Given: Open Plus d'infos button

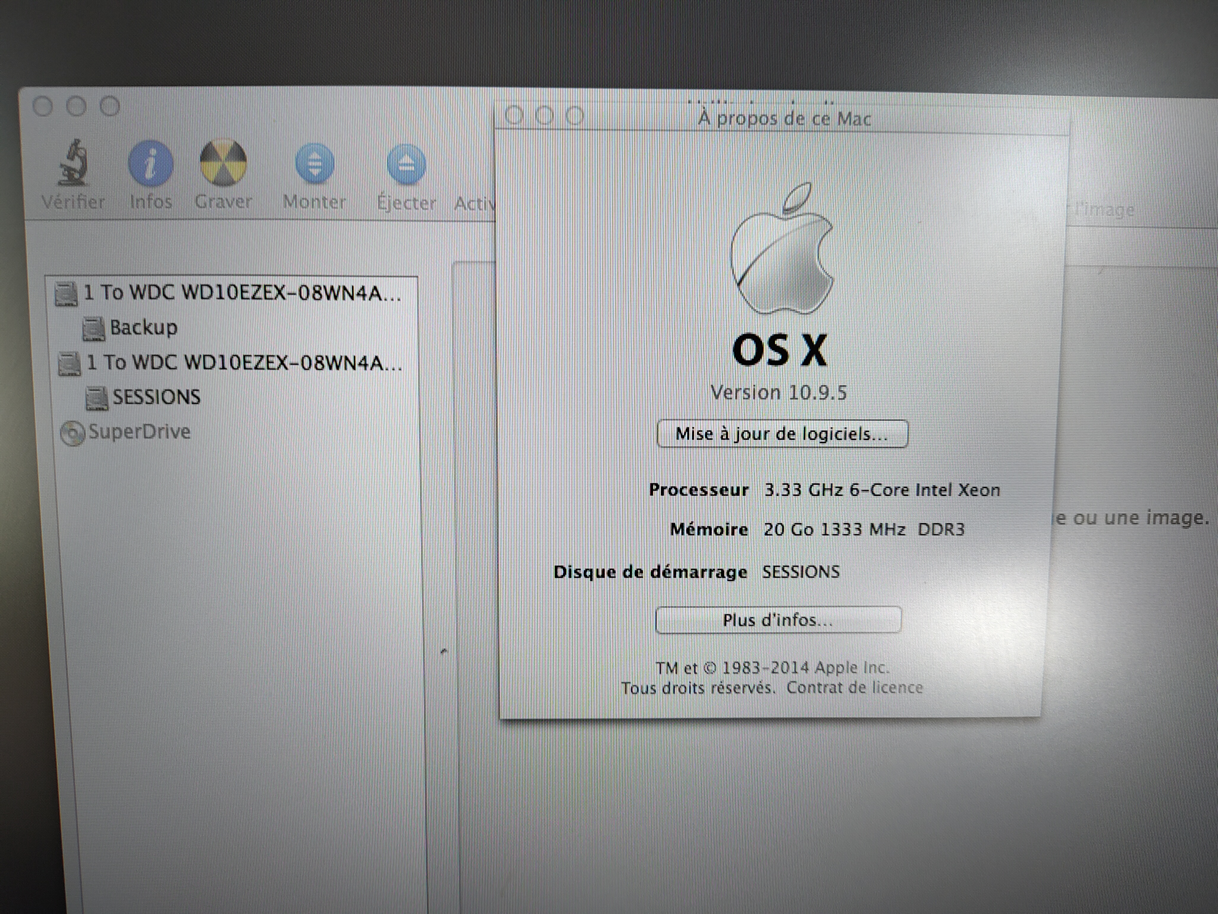Looking at the screenshot, I should [x=778, y=620].
